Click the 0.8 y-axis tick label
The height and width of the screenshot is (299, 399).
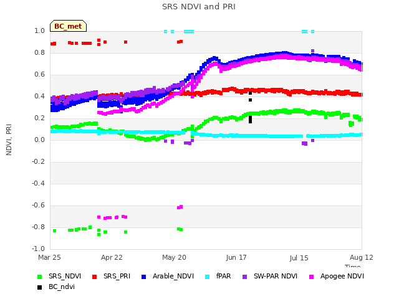pos(39,53)
